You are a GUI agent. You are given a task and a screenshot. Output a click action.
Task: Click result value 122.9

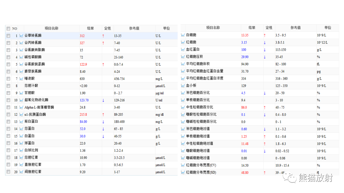coord(83,64)
